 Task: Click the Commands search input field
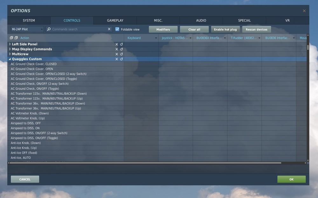click(79, 29)
